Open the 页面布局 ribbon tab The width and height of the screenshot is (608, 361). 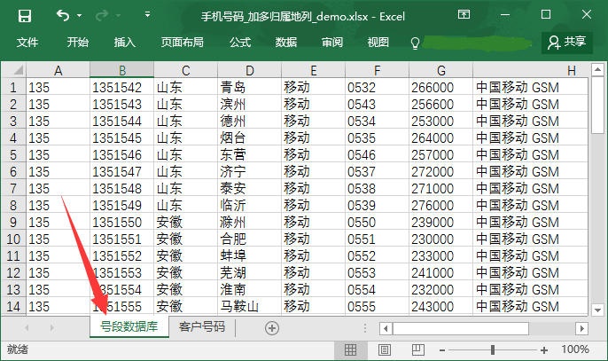pos(183,42)
